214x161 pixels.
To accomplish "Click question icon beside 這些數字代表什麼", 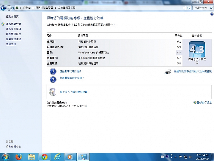I will pos(53,72).
